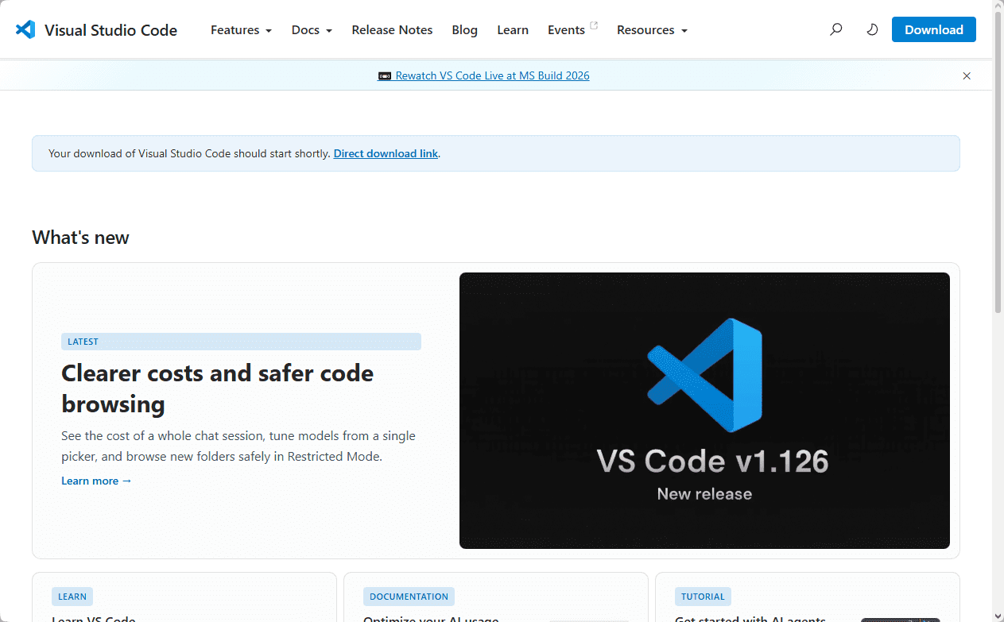Expand the Resources dropdown menu
Screen dimensions: 1004x622
tap(652, 30)
